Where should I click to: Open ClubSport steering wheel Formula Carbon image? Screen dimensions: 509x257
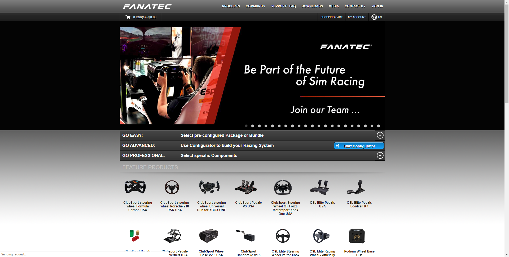tap(135, 187)
